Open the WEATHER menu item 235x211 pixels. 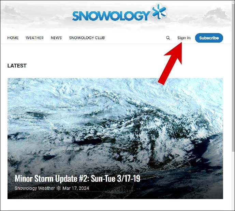(x=35, y=38)
